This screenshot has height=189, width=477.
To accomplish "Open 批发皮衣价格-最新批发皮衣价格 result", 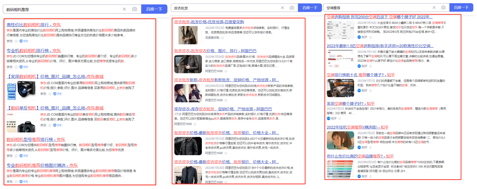I will [227, 133].
